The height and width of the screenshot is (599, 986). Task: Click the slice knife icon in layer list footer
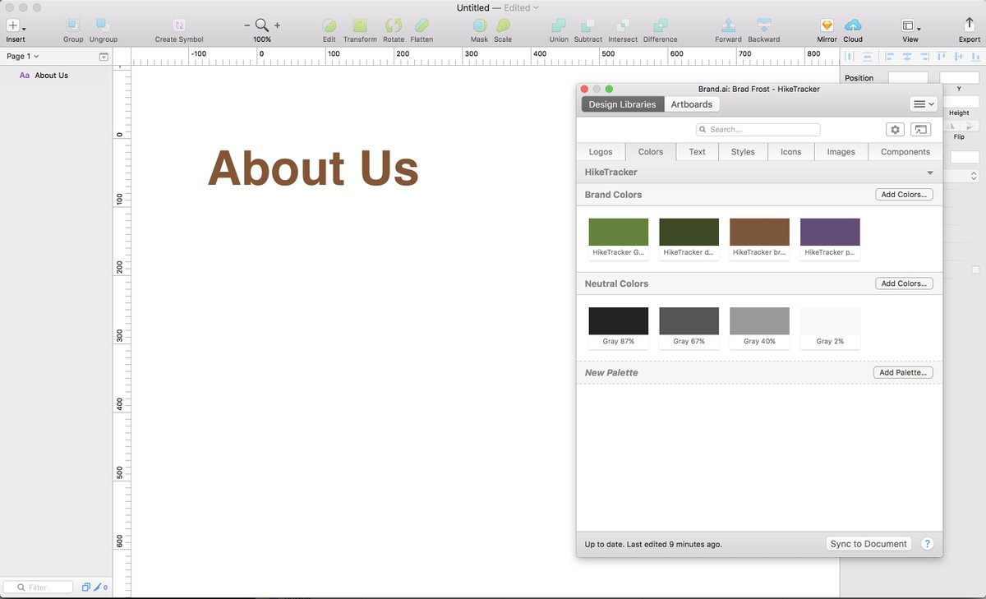(98, 587)
